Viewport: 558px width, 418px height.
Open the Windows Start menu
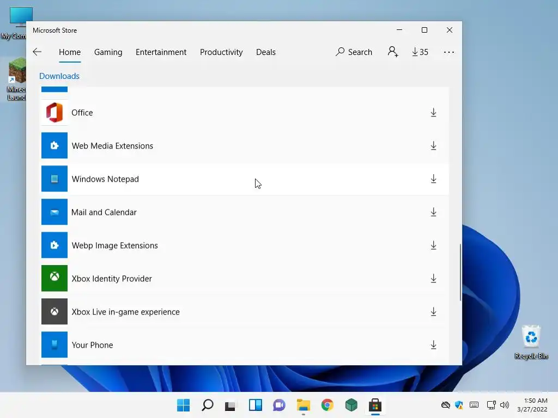click(x=183, y=405)
